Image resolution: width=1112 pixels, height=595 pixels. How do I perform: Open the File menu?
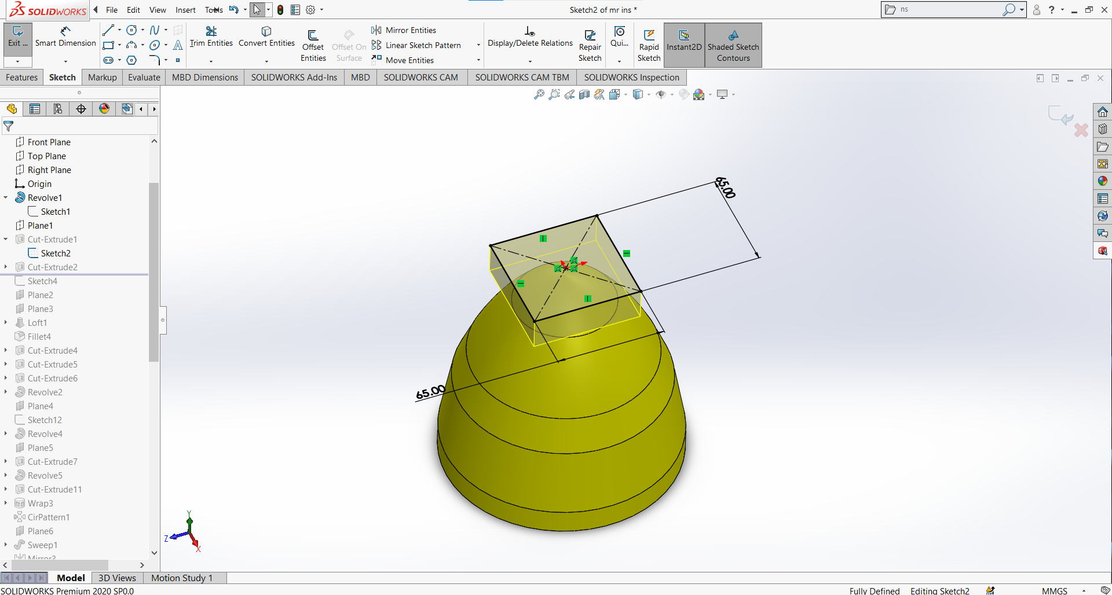[112, 10]
